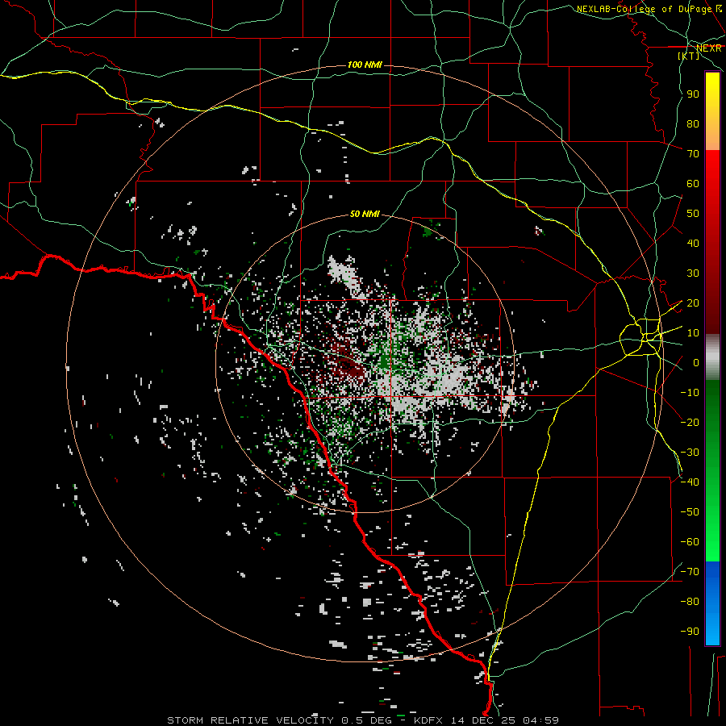Select the -10 value on the velocity scale
726x726 pixels.
(x=690, y=393)
